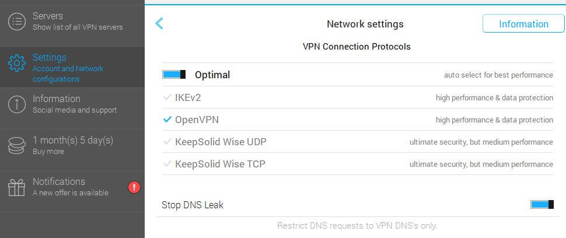Click the Information circle icon in sidebar
The image size is (566, 238).
(x=16, y=104)
